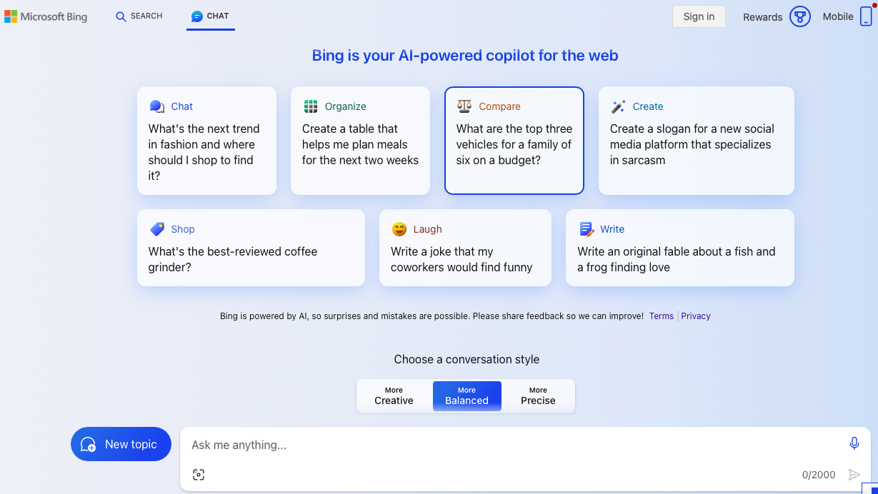
Task: Click the Compare card scales icon
Action: click(x=464, y=106)
